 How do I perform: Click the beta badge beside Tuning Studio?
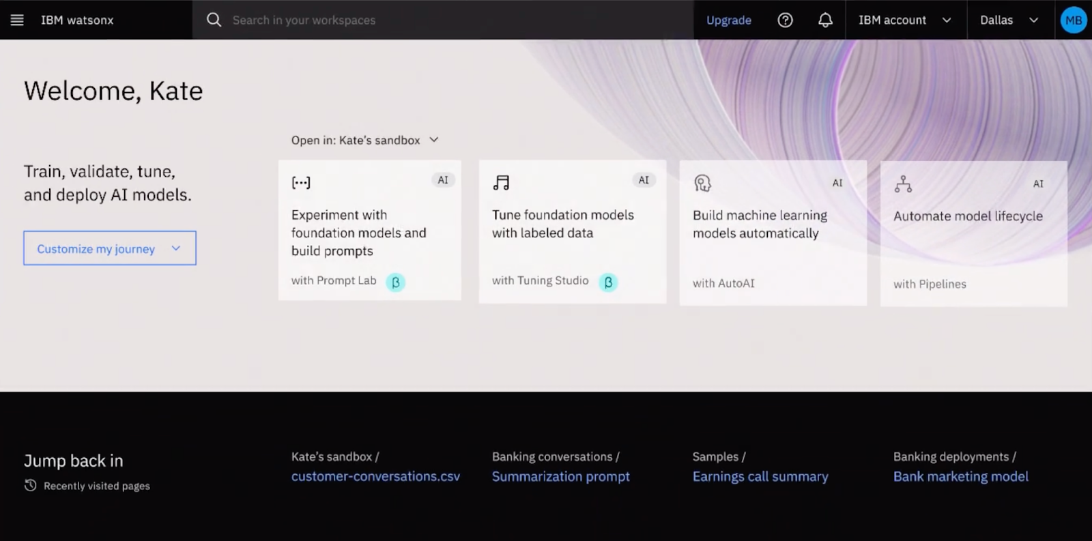pos(608,282)
